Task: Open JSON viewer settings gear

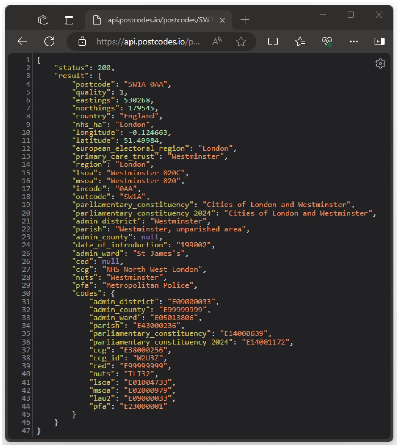Action: pos(380,63)
